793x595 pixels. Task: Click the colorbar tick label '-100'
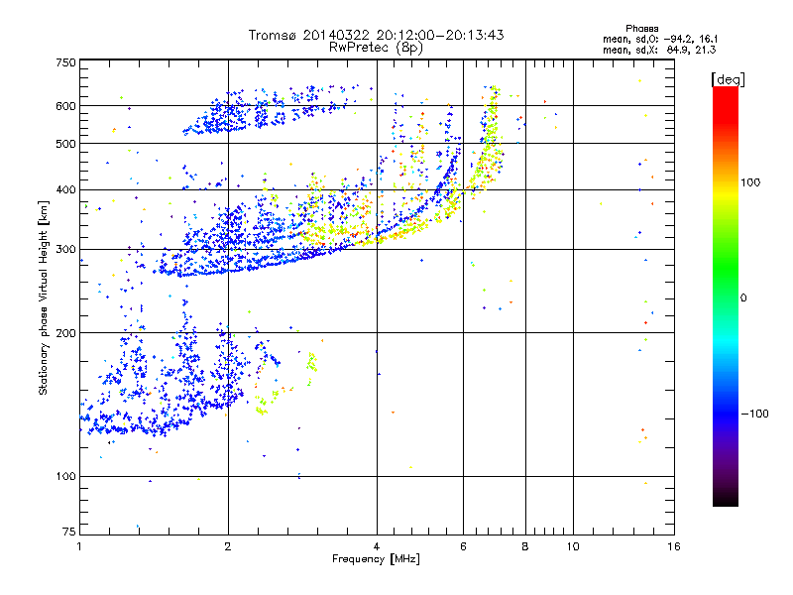754,414
